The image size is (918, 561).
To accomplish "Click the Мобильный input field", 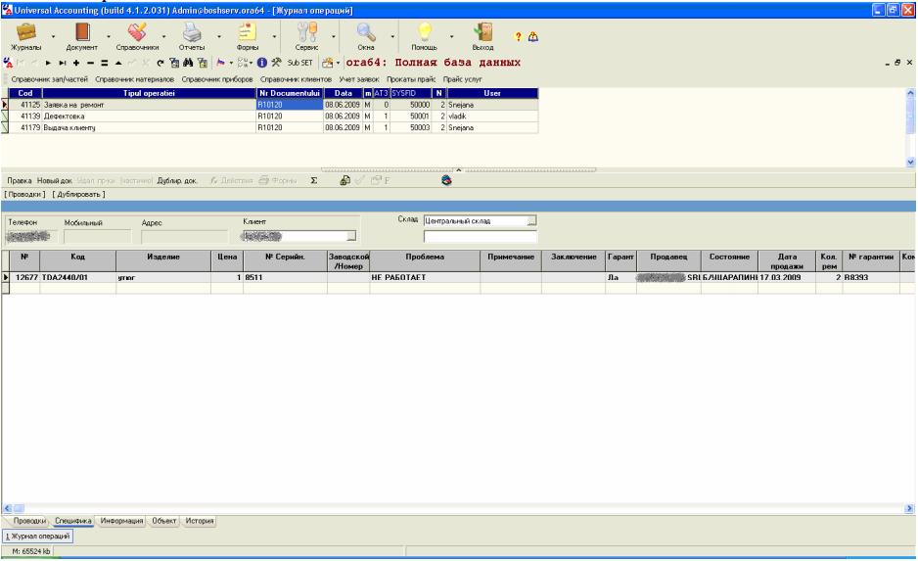I will click(97, 236).
